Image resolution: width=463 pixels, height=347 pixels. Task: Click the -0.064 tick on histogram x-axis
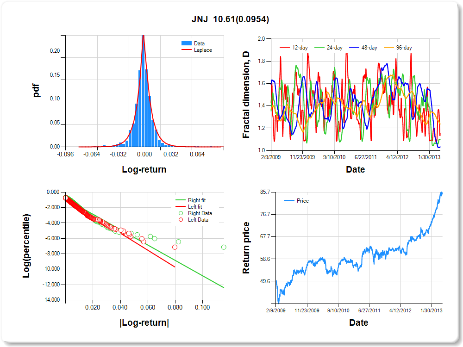click(92, 155)
